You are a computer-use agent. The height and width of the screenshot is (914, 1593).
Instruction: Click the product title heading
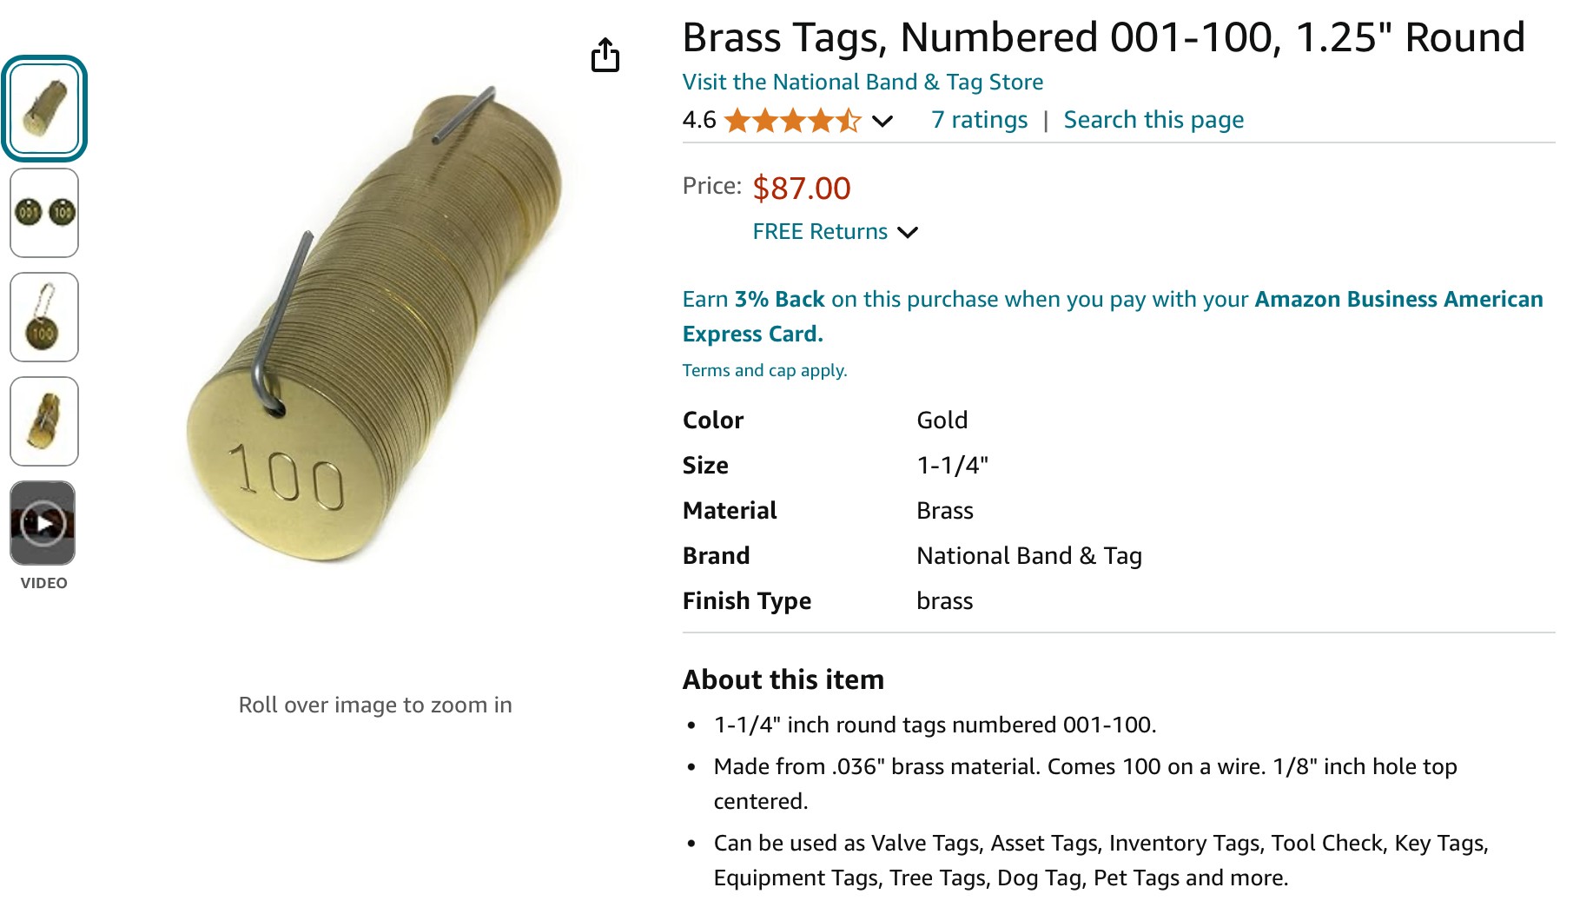pos(1103,37)
